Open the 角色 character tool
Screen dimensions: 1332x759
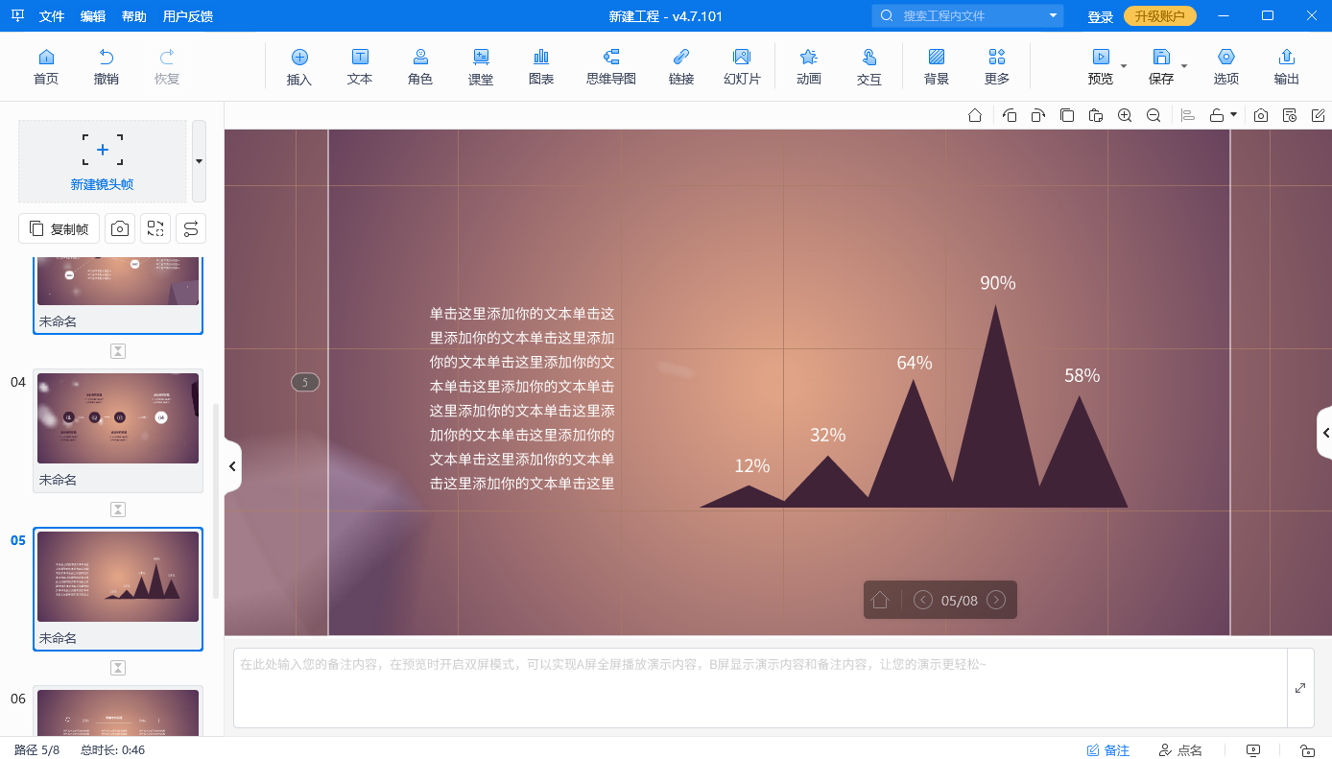(x=420, y=66)
